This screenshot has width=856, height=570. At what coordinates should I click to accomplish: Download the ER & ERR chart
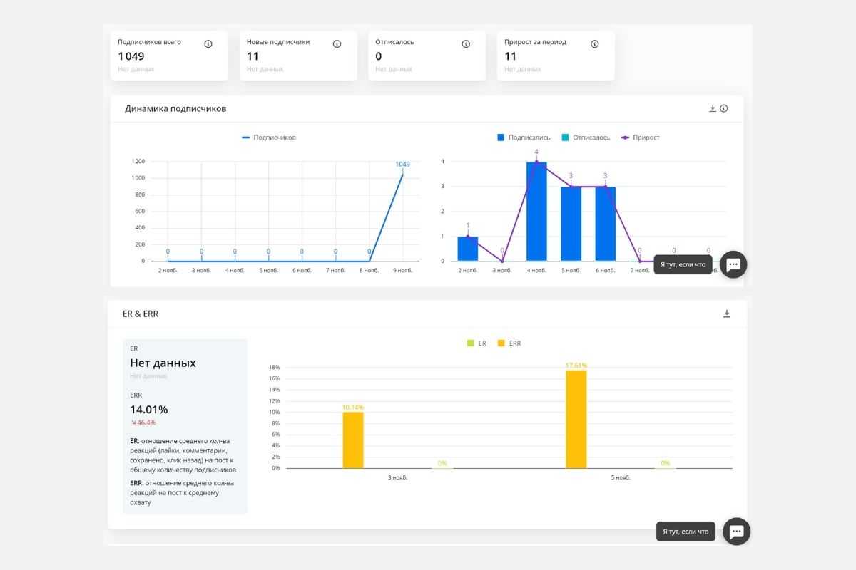[x=727, y=313]
